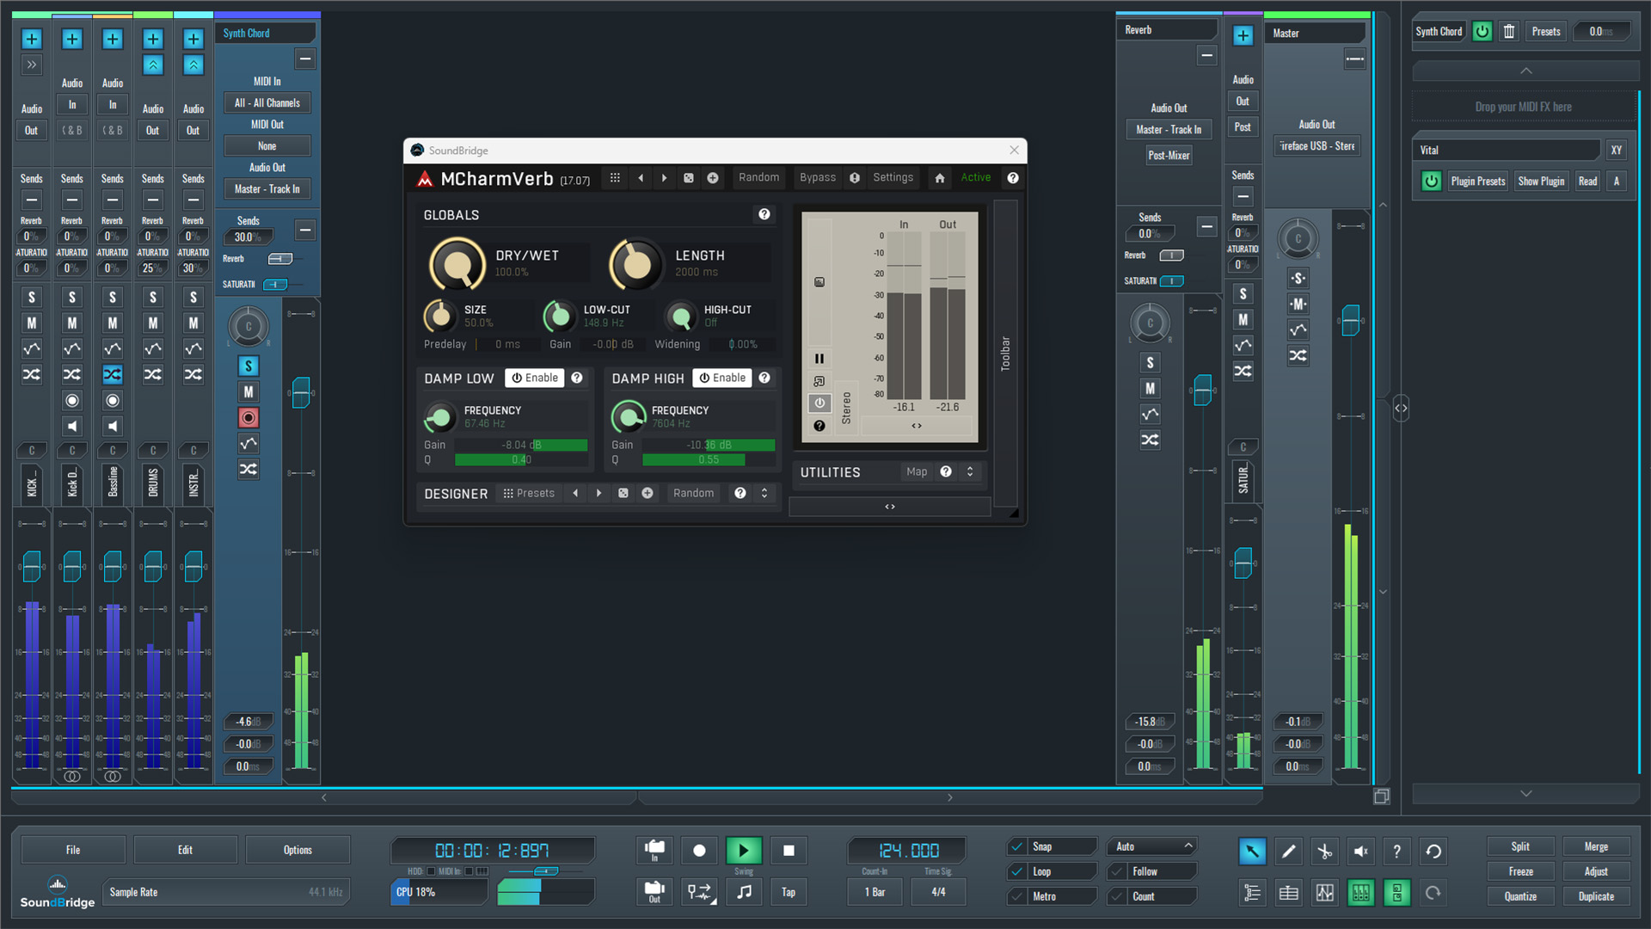Toggle the Loop checkbox
Screen dimensions: 1651x929
(x=1017, y=871)
